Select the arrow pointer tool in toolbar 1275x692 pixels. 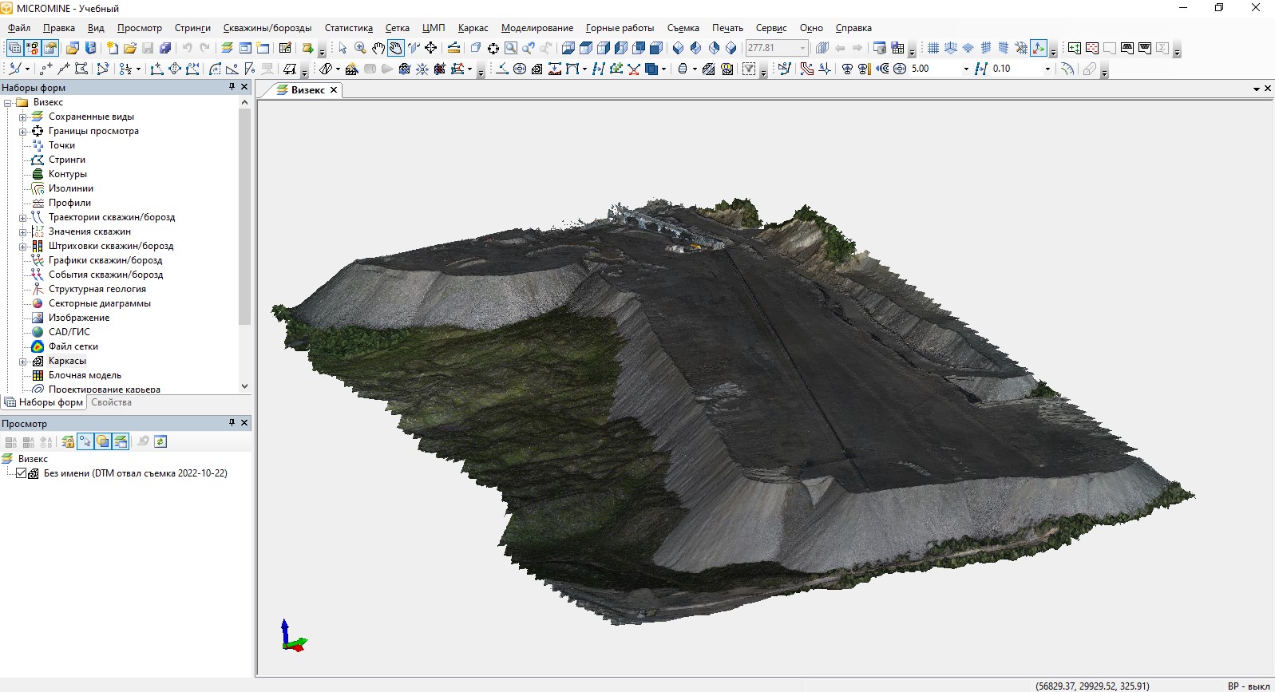point(343,48)
